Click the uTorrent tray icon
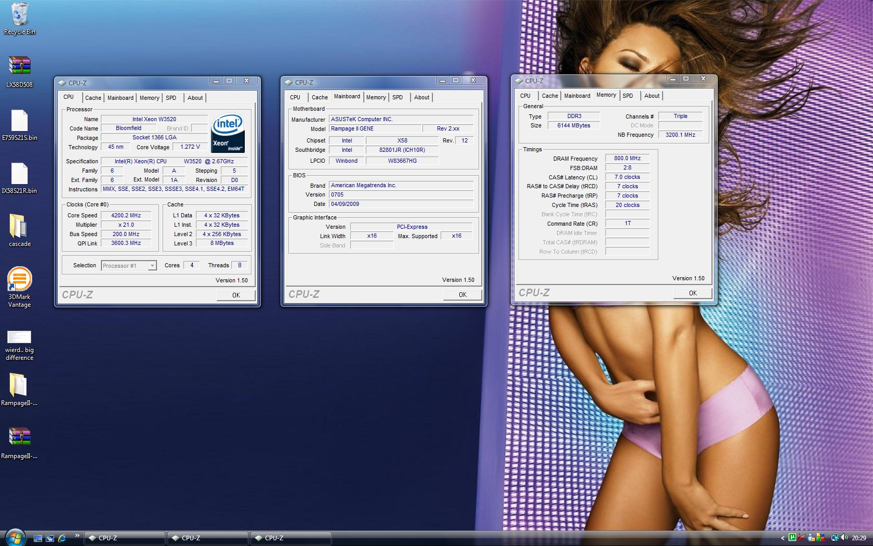This screenshot has width=873, height=546. point(792,538)
